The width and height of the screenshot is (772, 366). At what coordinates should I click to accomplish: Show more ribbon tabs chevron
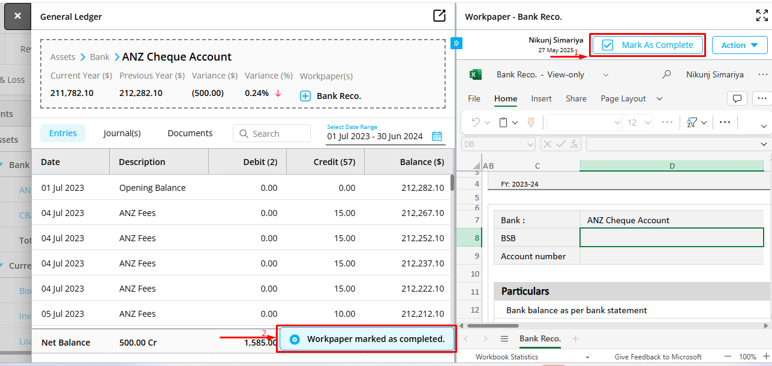pyautogui.click(x=659, y=98)
